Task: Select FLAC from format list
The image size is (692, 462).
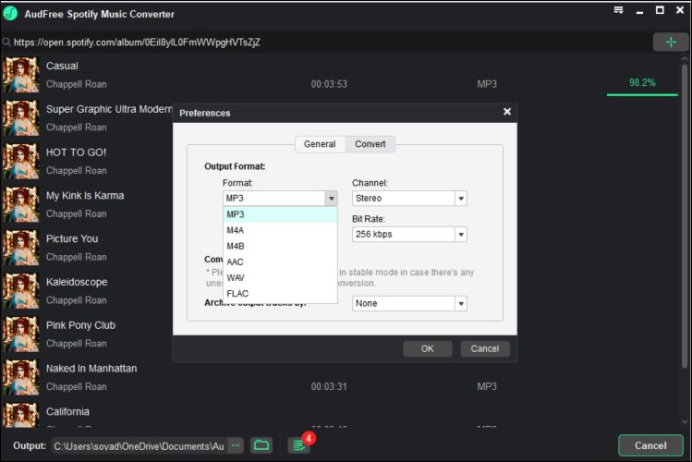Action: [280, 294]
